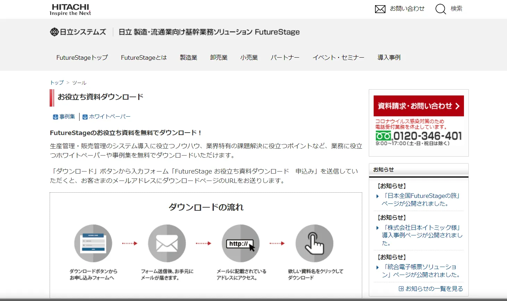Open the 日本全国FutureStageの旅 news link
507x301 pixels.
[x=421, y=200]
